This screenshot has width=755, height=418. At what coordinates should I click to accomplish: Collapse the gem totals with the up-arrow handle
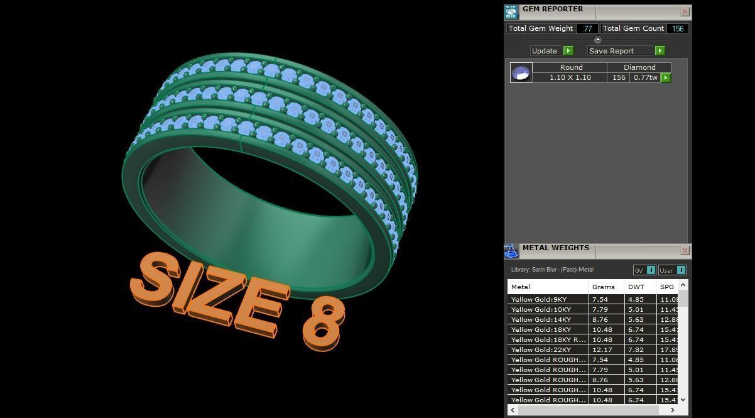(x=597, y=40)
